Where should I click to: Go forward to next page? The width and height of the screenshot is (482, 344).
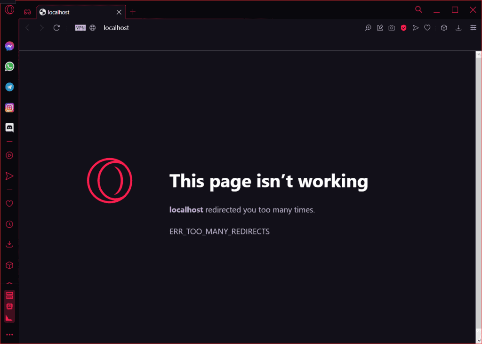pos(41,28)
